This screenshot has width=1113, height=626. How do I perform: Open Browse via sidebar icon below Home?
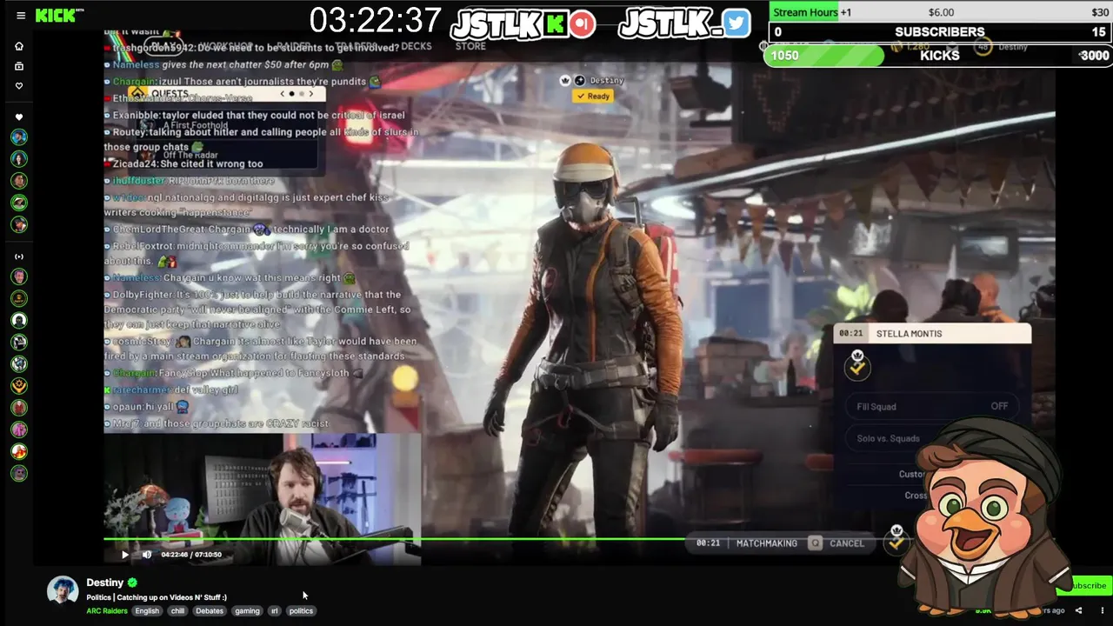[19, 66]
